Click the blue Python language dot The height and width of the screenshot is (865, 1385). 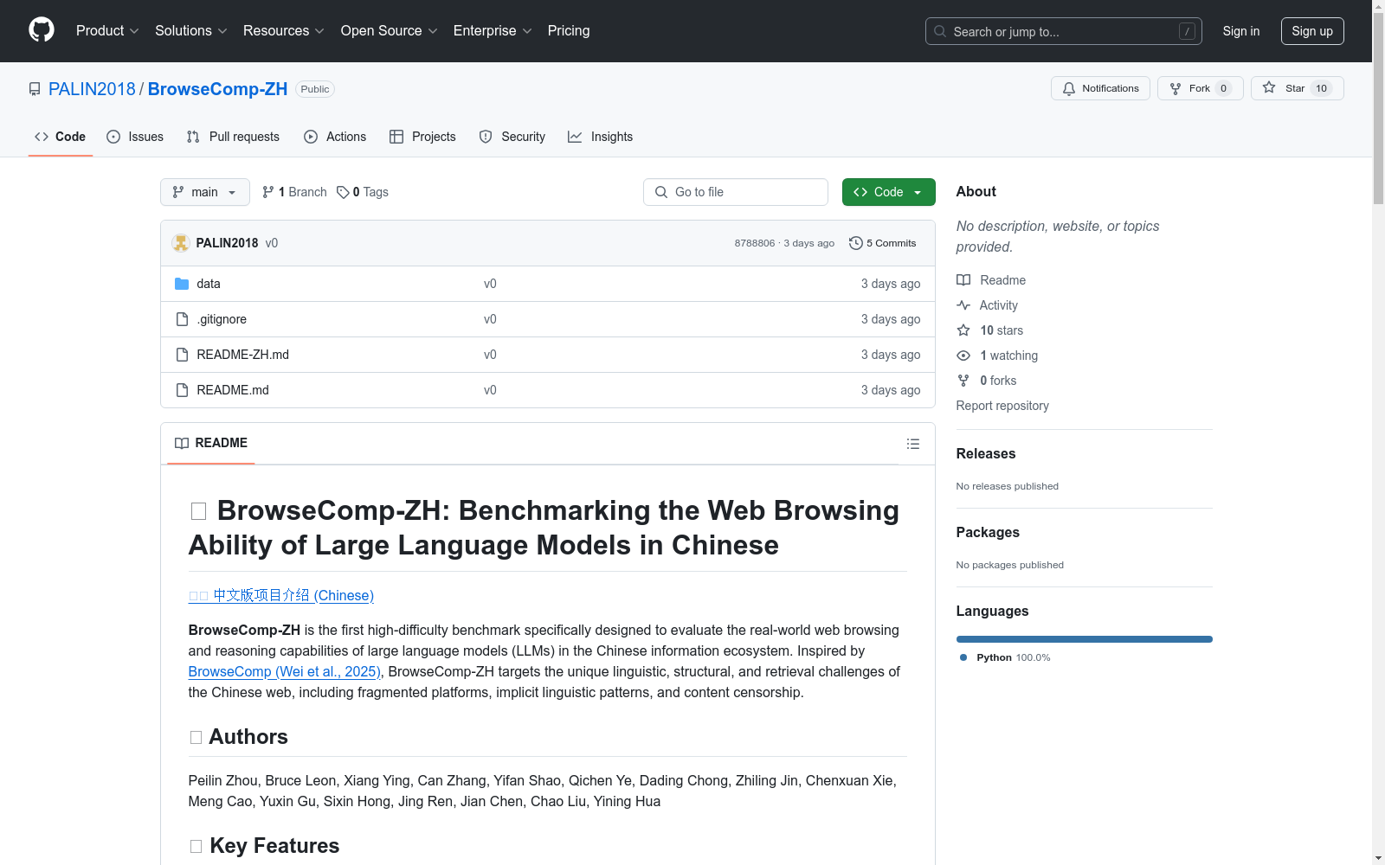coord(963,657)
